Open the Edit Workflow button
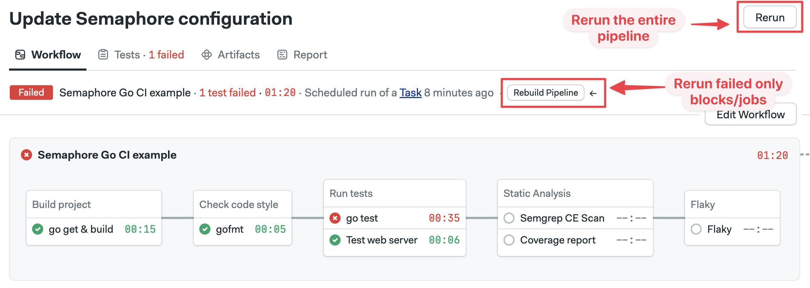810x288 pixels. pos(750,114)
